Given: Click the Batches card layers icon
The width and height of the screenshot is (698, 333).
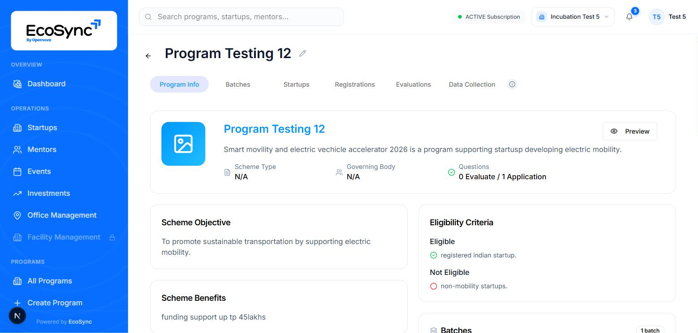Looking at the screenshot, I should tap(433, 330).
